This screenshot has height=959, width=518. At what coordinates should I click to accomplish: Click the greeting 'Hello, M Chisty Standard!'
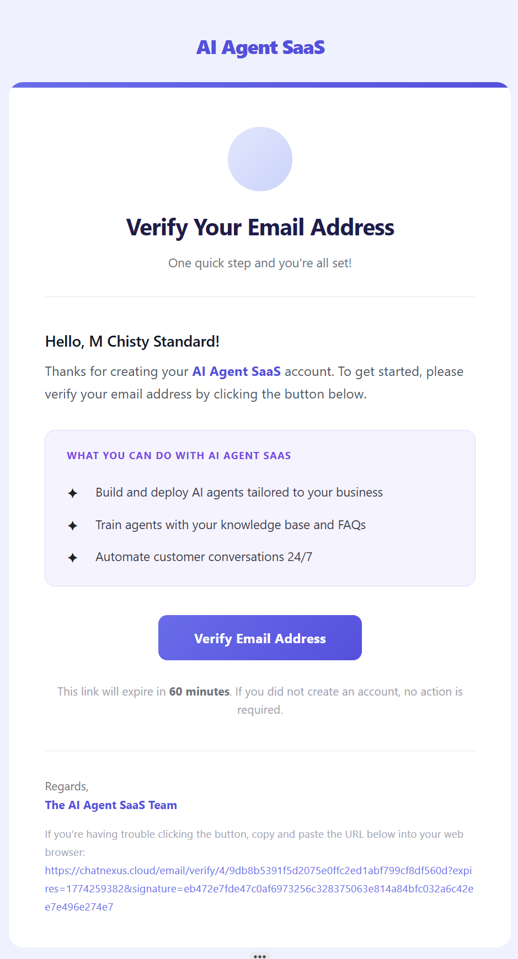132,342
